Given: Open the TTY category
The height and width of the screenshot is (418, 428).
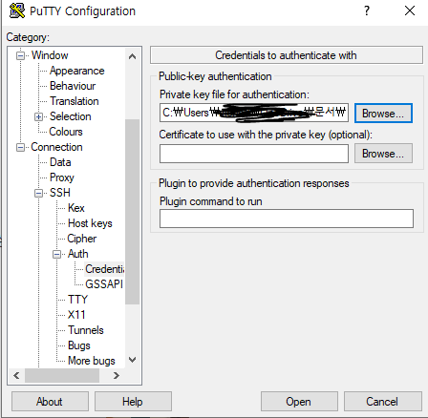Looking at the screenshot, I should 77,300.
